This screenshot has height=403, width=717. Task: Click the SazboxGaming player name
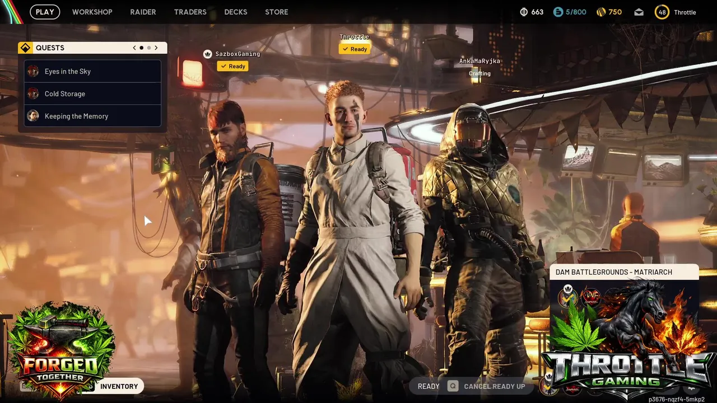tap(238, 54)
